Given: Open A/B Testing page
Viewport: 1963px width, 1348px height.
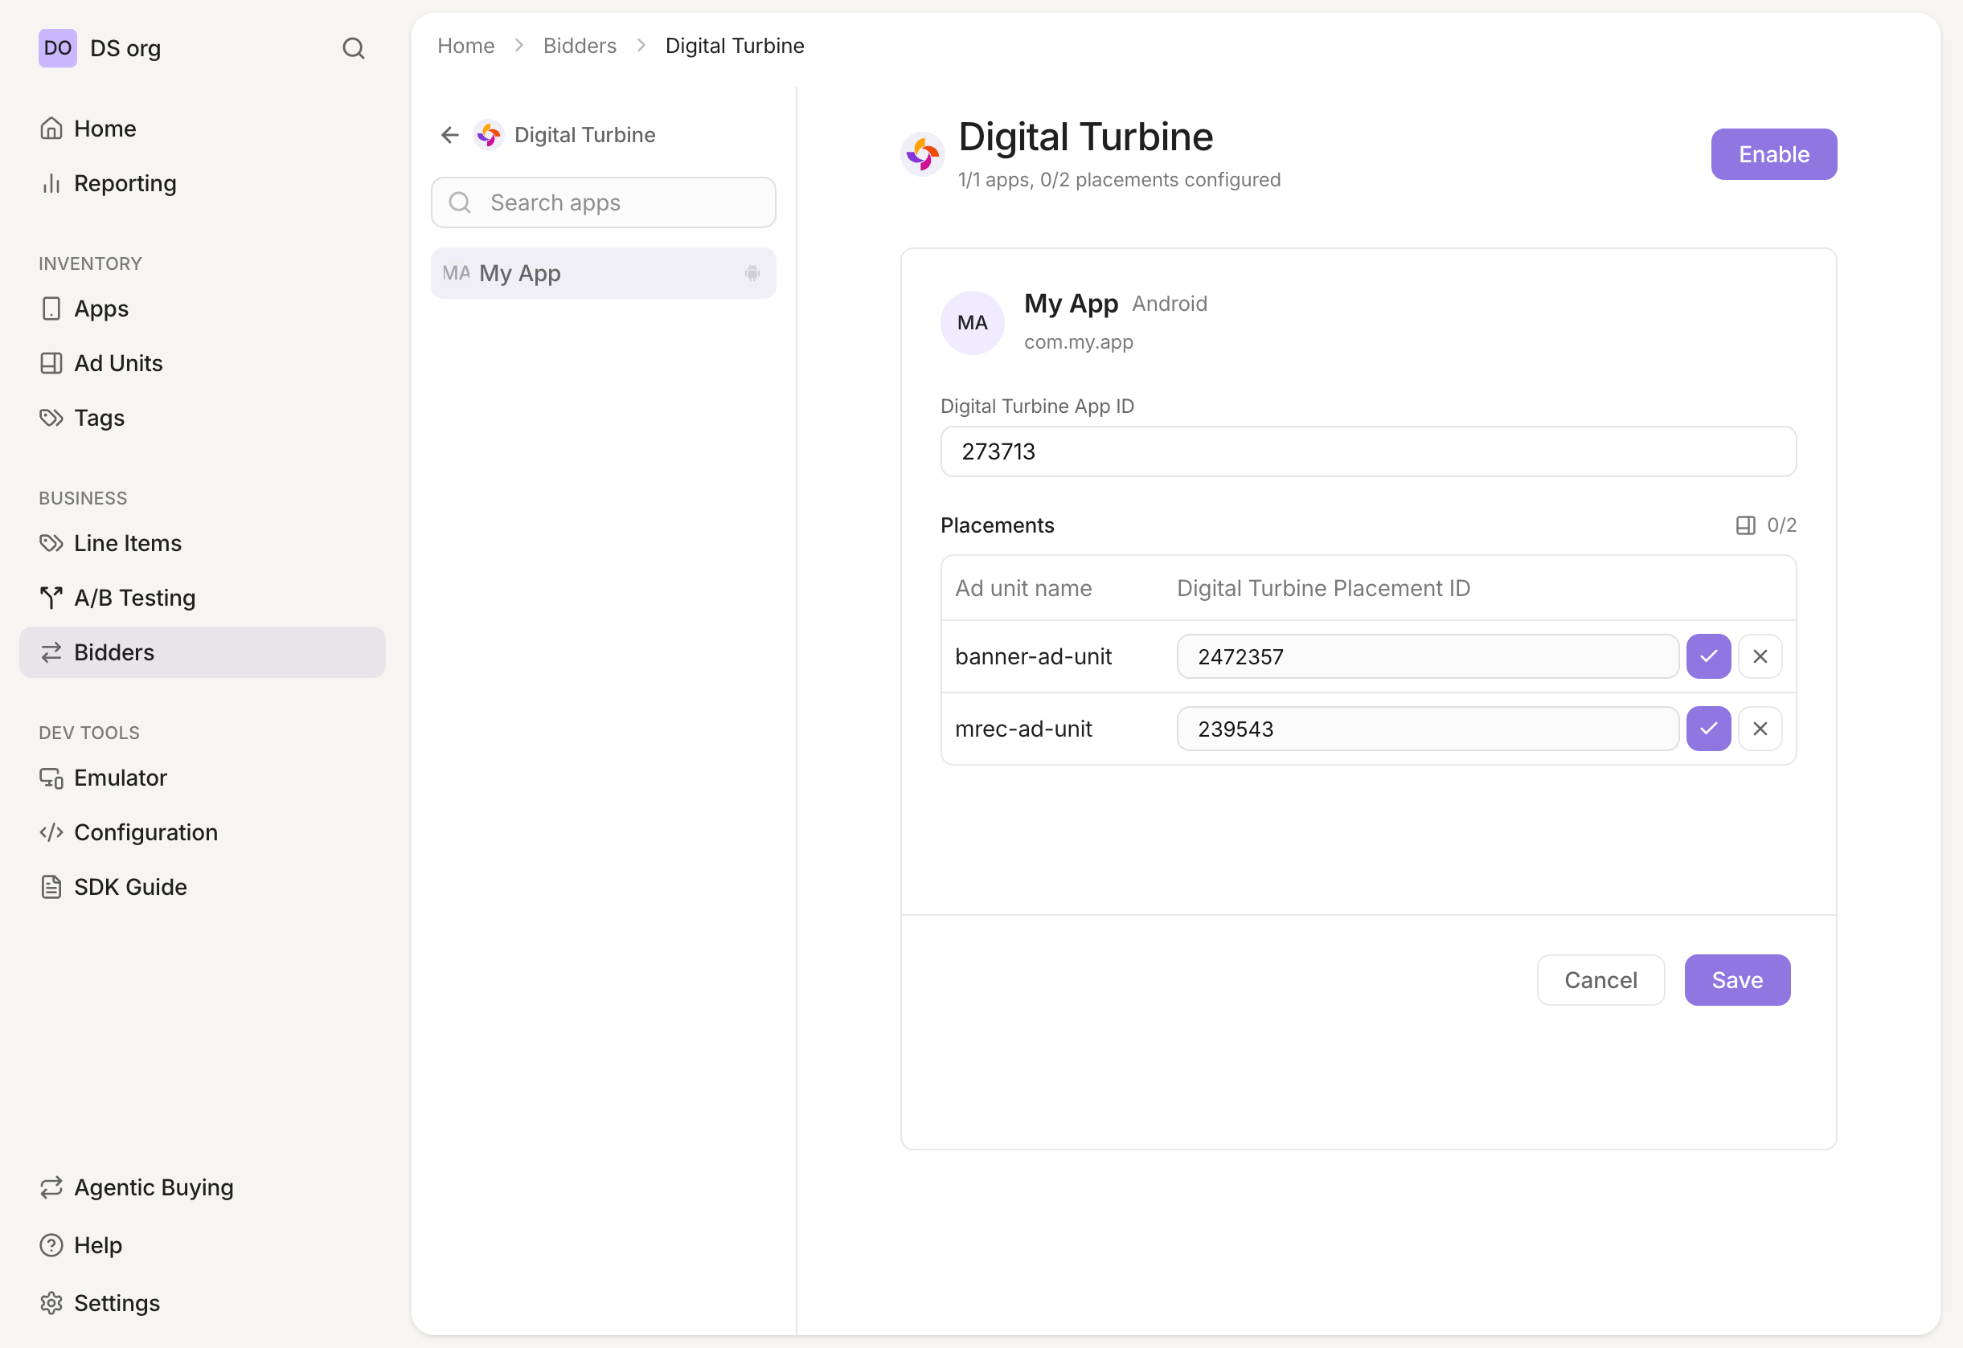Looking at the screenshot, I should coord(202,598).
